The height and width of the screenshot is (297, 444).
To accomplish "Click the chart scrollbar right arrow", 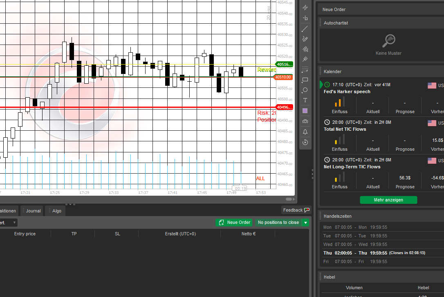I will tap(294, 199).
